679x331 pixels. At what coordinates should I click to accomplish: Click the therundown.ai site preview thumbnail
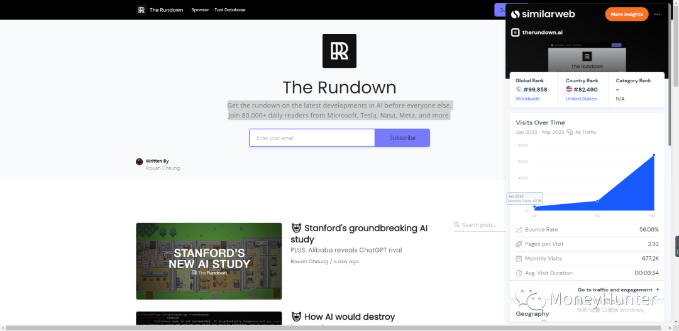point(587,57)
